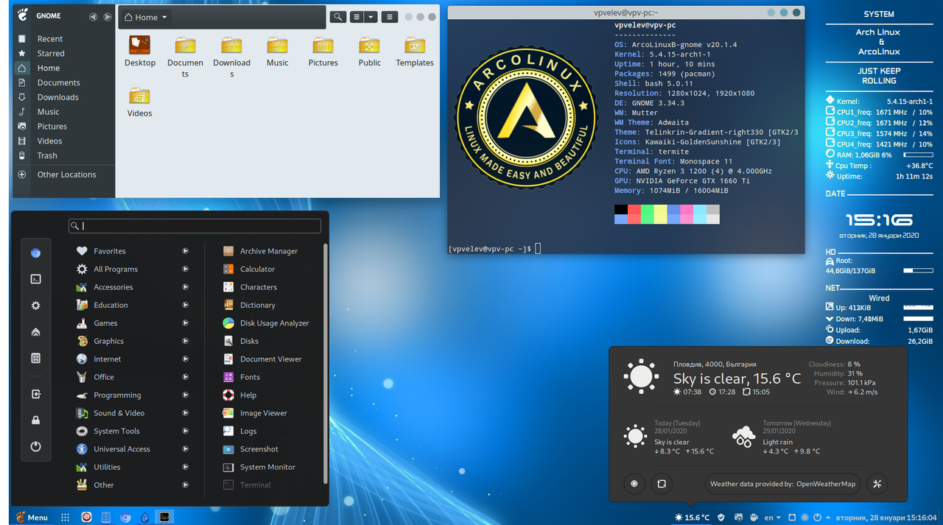Launch terminal from the menu sidebar
Viewport: 943px width, 525px height.
click(35, 279)
